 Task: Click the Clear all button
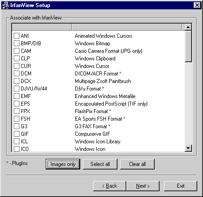137,164
